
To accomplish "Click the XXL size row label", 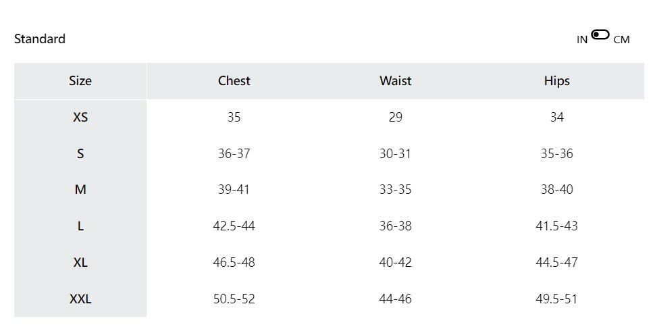I will pyautogui.click(x=80, y=299).
